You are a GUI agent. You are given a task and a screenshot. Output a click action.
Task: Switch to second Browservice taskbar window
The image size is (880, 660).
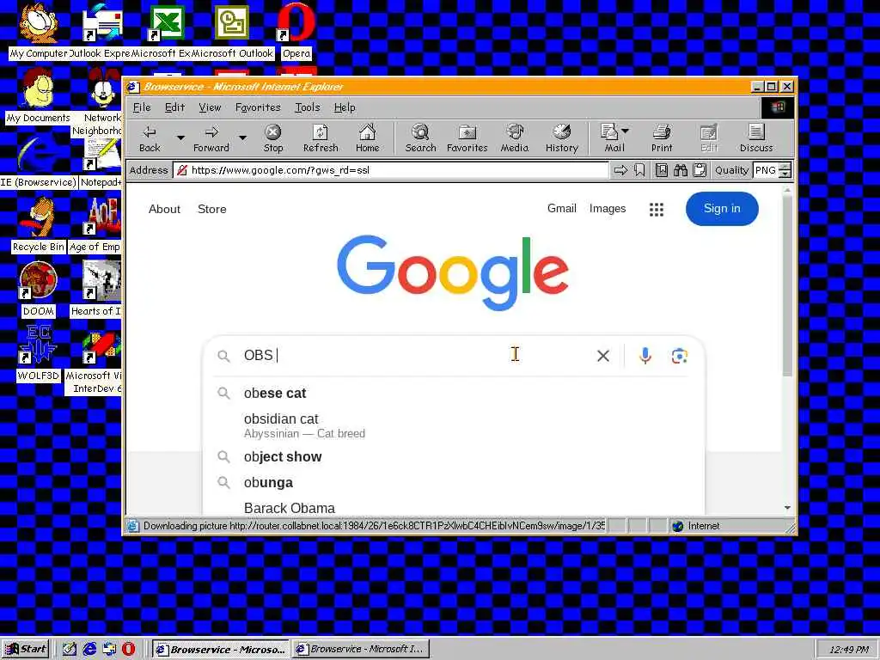pos(362,649)
